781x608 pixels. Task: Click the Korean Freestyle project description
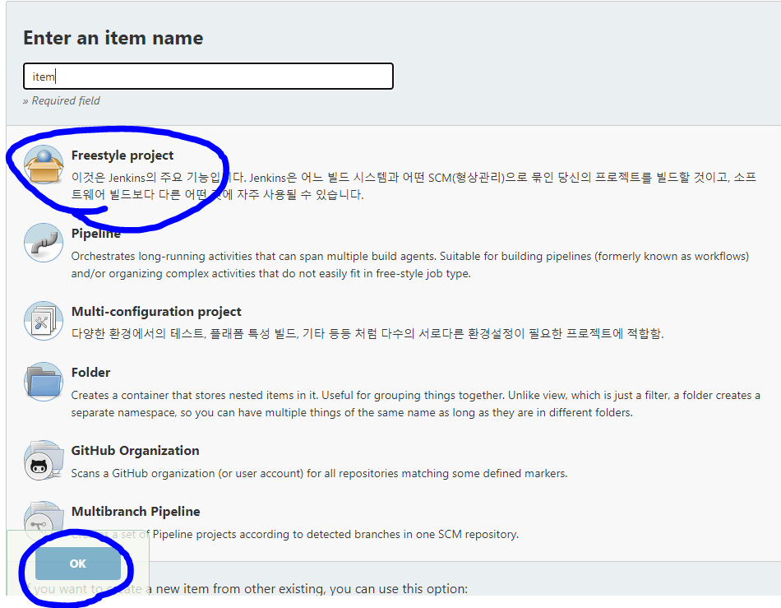tap(414, 186)
